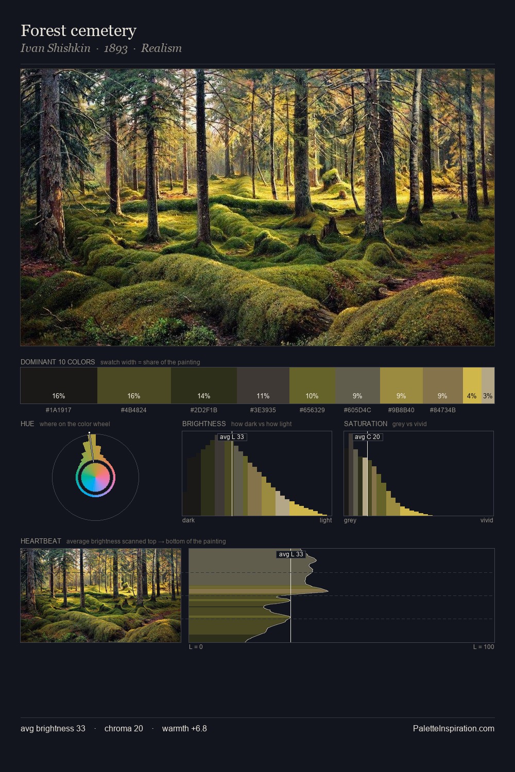Select the 10% #656329 olive swatch
Image resolution: width=515 pixels, height=772 pixels.
(x=312, y=385)
